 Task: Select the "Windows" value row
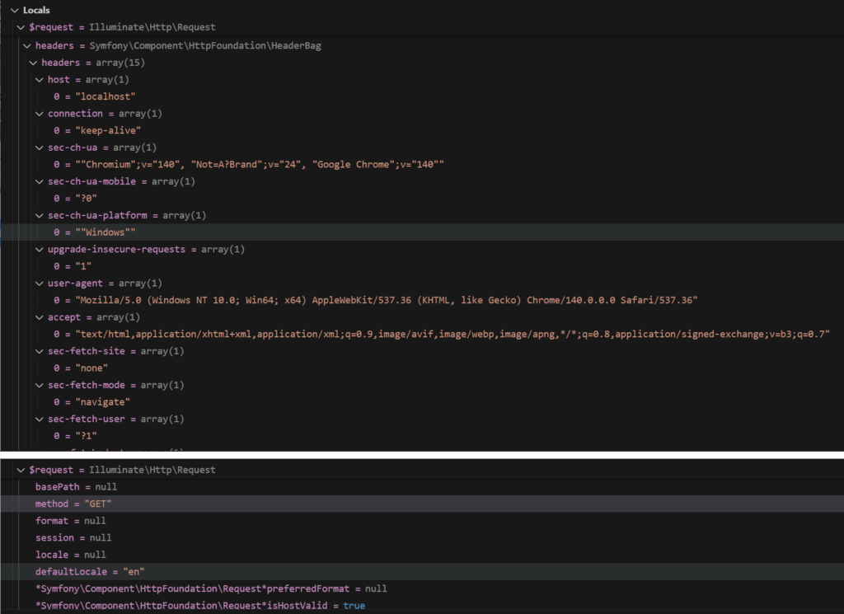click(x=422, y=232)
